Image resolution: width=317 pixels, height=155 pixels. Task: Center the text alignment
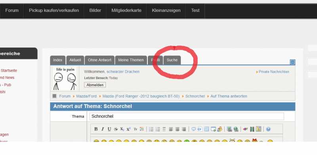(177, 129)
